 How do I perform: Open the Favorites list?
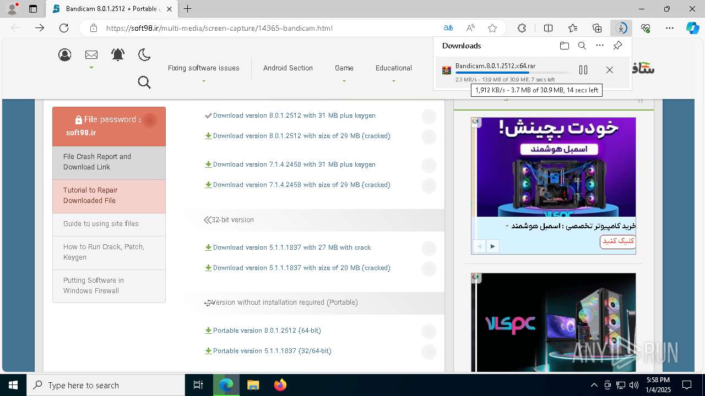(x=573, y=28)
